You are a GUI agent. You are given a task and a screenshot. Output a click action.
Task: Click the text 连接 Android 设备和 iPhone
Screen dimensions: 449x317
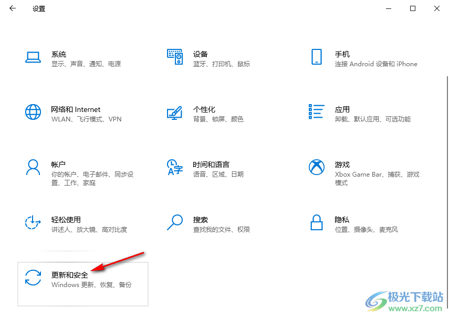pyautogui.click(x=376, y=64)
